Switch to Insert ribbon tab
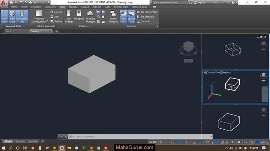 pyautogui.click(x=24, y=7)
